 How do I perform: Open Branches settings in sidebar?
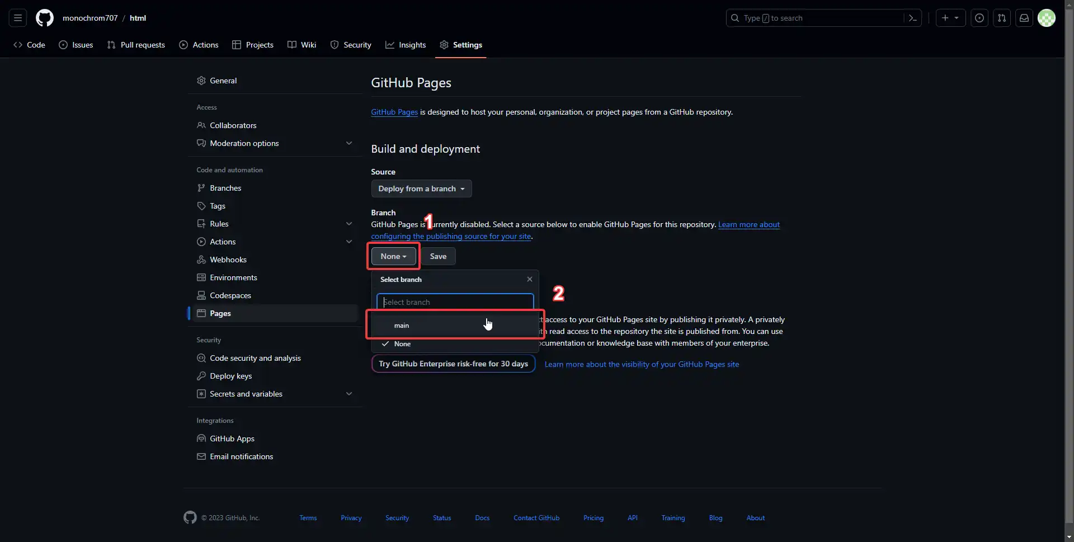click(x=274, y=188)
